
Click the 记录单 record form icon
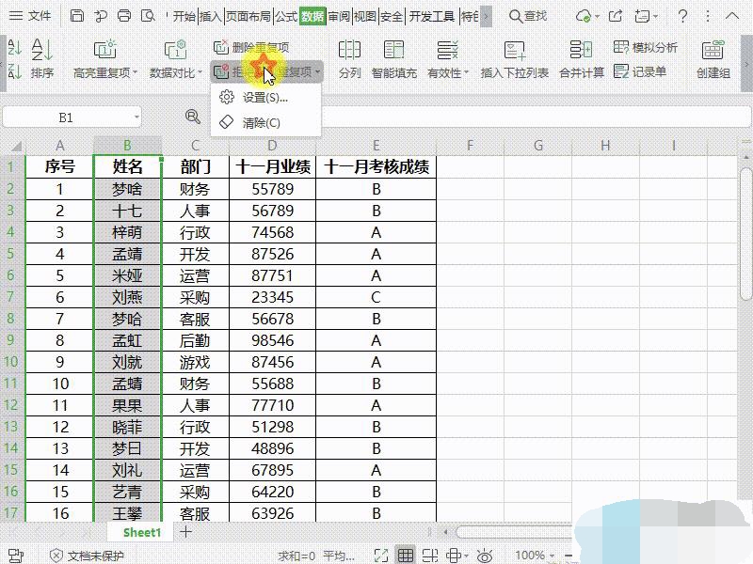pos(640,71)
